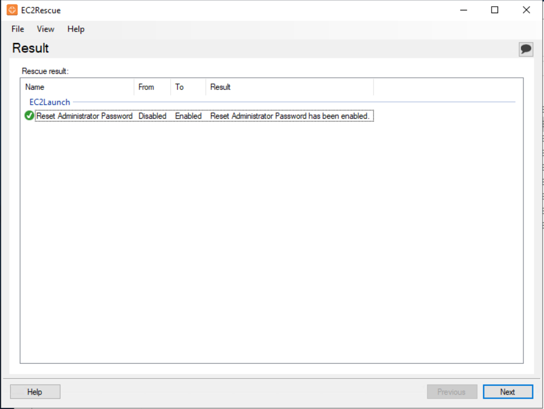Click the green checkmark success icon
Viewport: 544px width, 409px height.
29,115
